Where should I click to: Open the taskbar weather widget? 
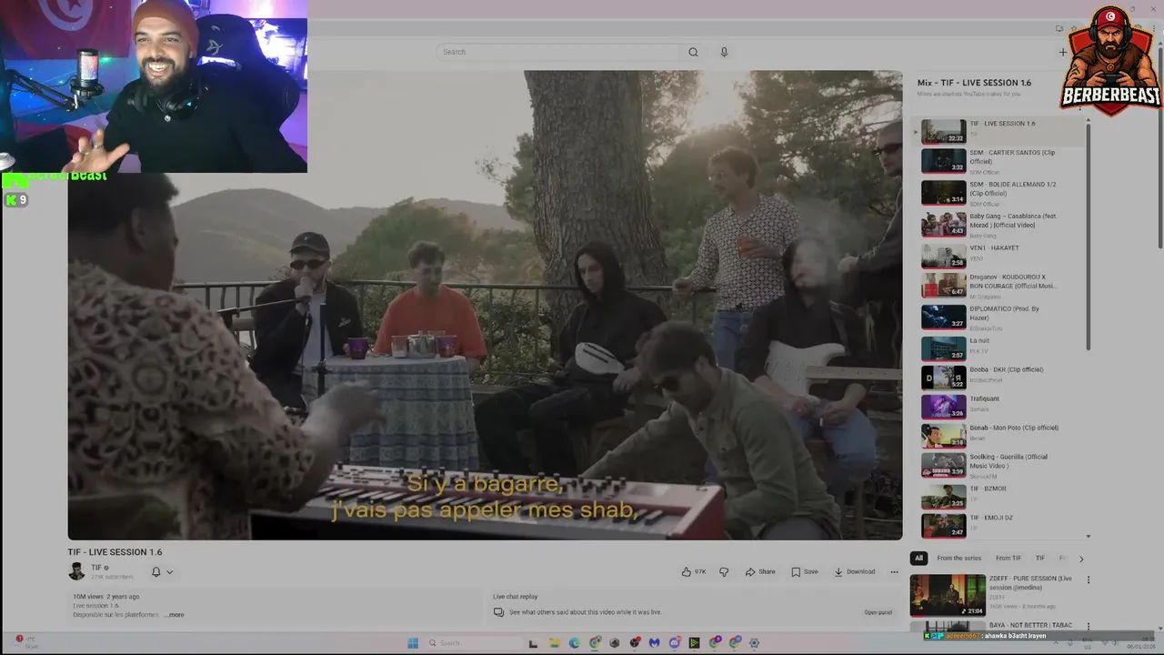[x=25, y=641]
